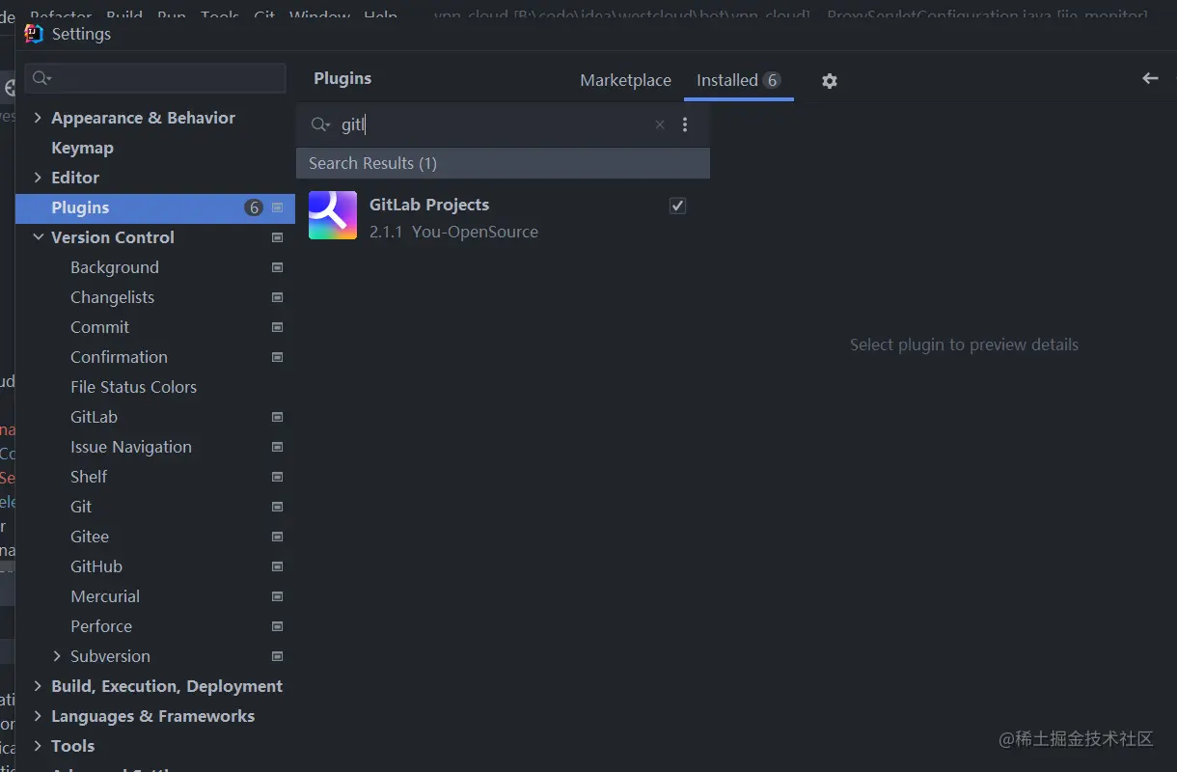This screenshot has width=1177, height=772.
Task: Open the Plugins settings gear menu
Action: pos(829,80)
